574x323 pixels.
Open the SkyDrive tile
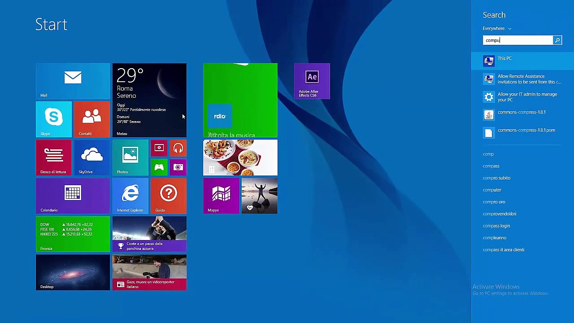tap(92, 157)
